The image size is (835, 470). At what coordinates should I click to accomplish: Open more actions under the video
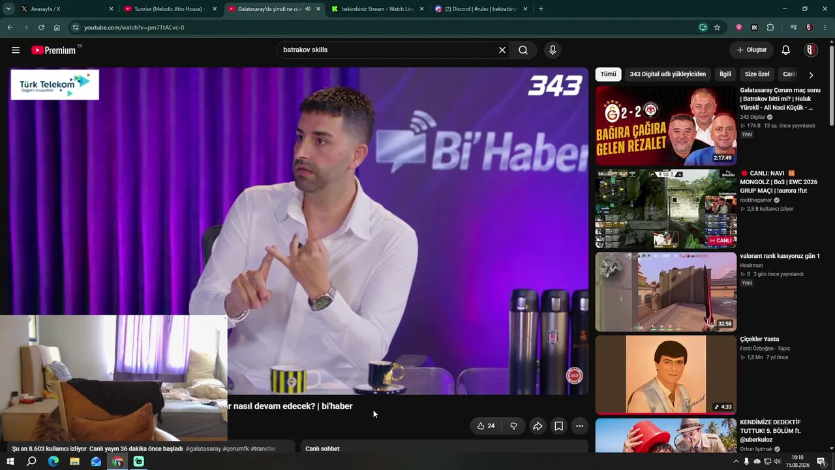pos(579,426)
